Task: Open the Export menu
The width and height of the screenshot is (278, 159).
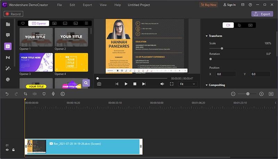Action: [88, 5]
